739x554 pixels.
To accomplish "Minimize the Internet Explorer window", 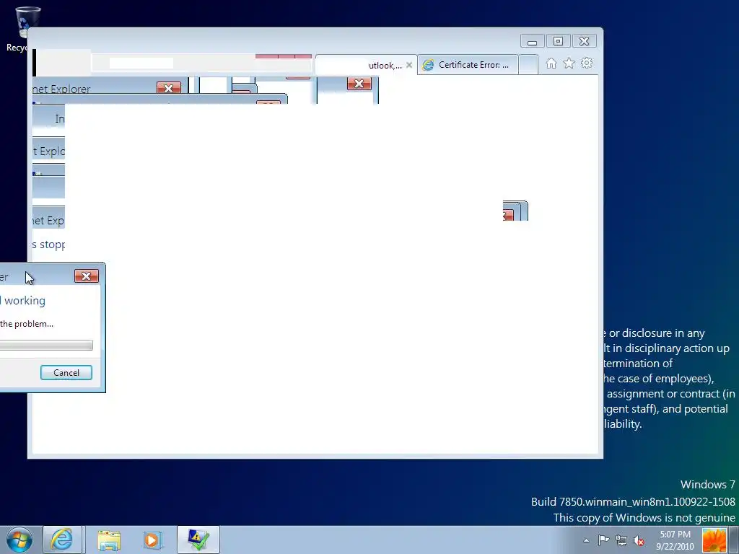I will click(532, 41).
